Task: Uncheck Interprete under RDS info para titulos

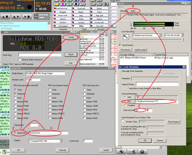Action: coord(15,94)
